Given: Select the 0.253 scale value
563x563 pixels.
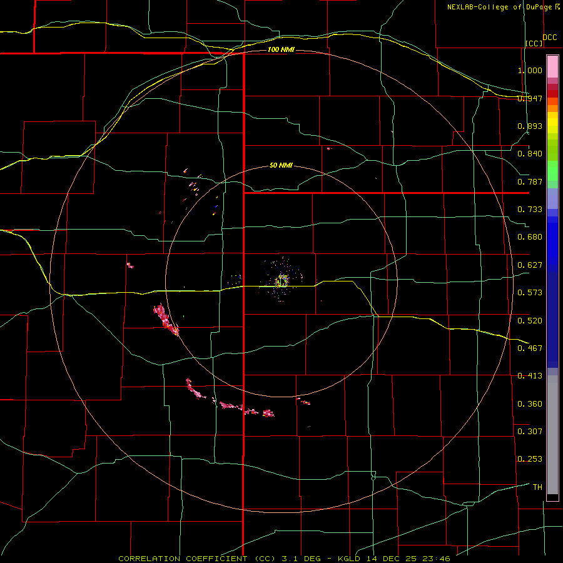Looking at the screenshot, I should pos(530,459).
